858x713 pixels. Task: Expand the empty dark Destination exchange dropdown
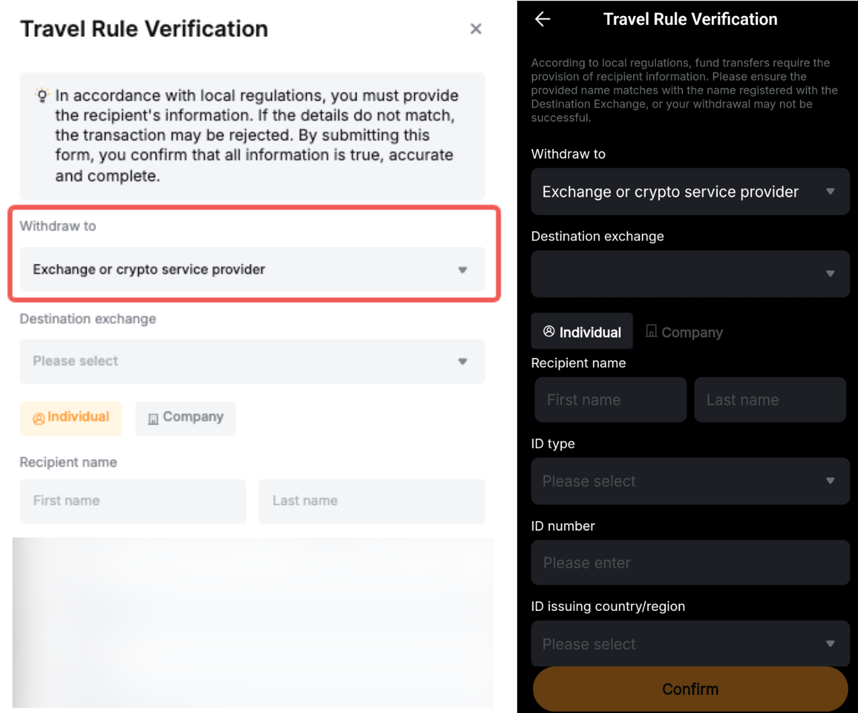(689, 274)
